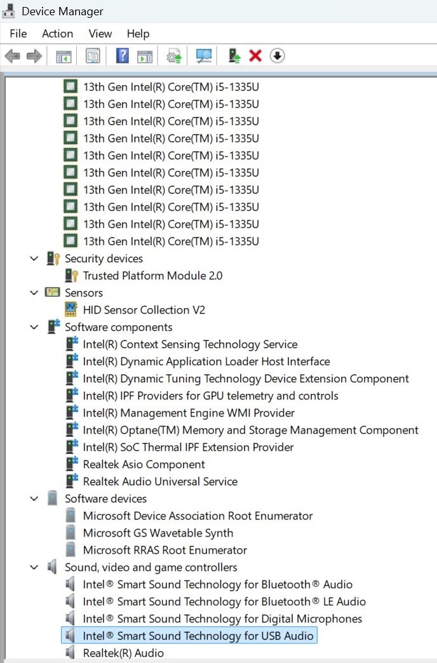Viewport: 437px width, 663px height.
Task: Click Scan for hardware changes monitor icon
Action: 203,56
